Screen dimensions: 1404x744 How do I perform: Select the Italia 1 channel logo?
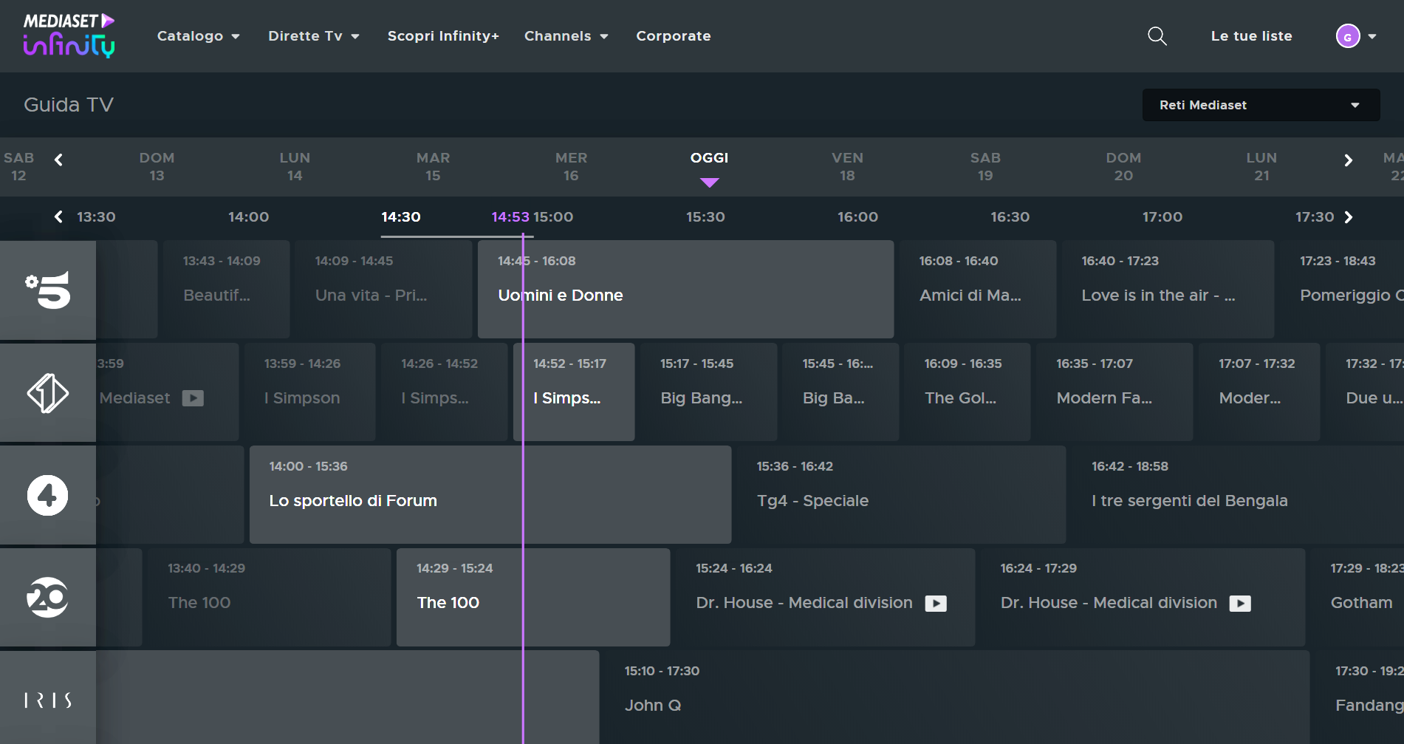pos(47,392)
